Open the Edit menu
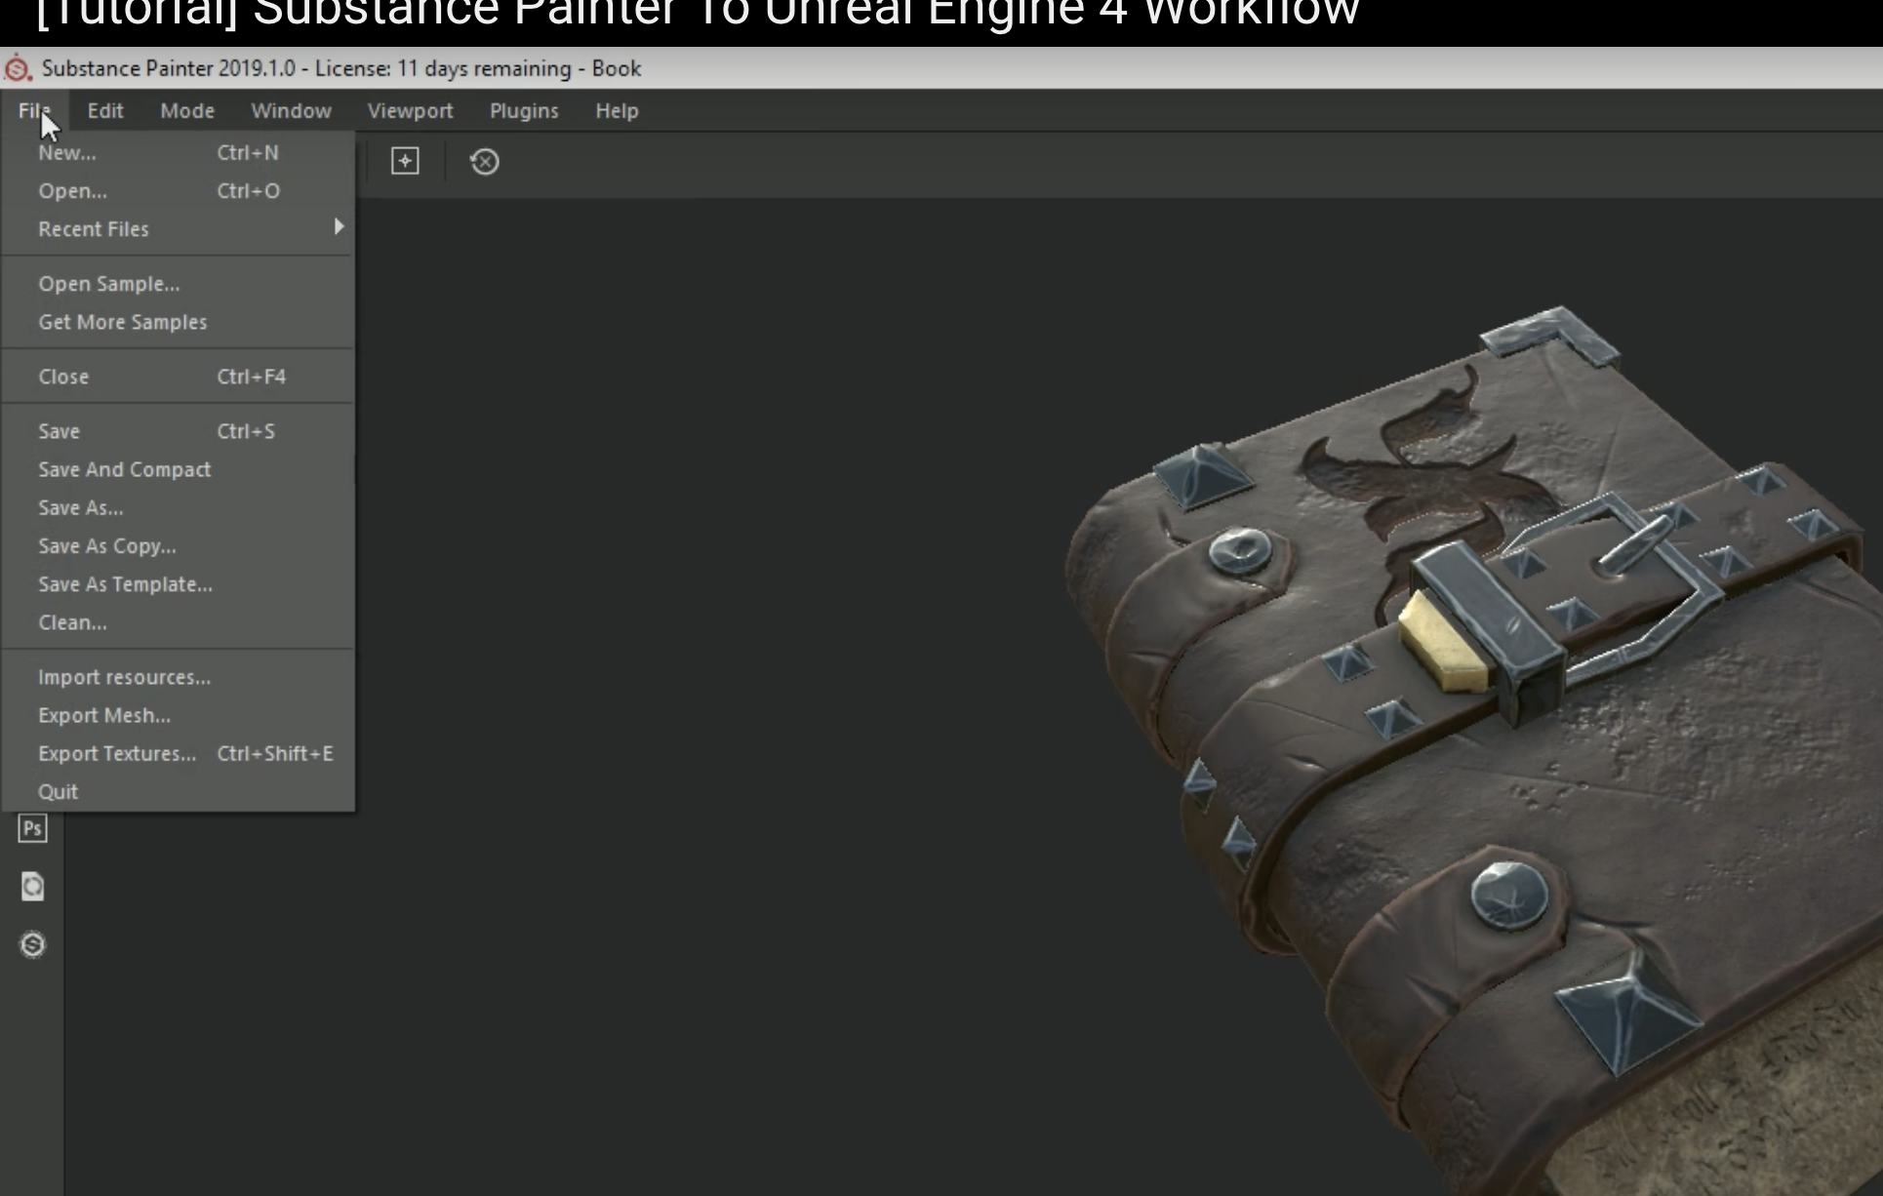This screenshot has width=1883, height=1196. [105, 111]
